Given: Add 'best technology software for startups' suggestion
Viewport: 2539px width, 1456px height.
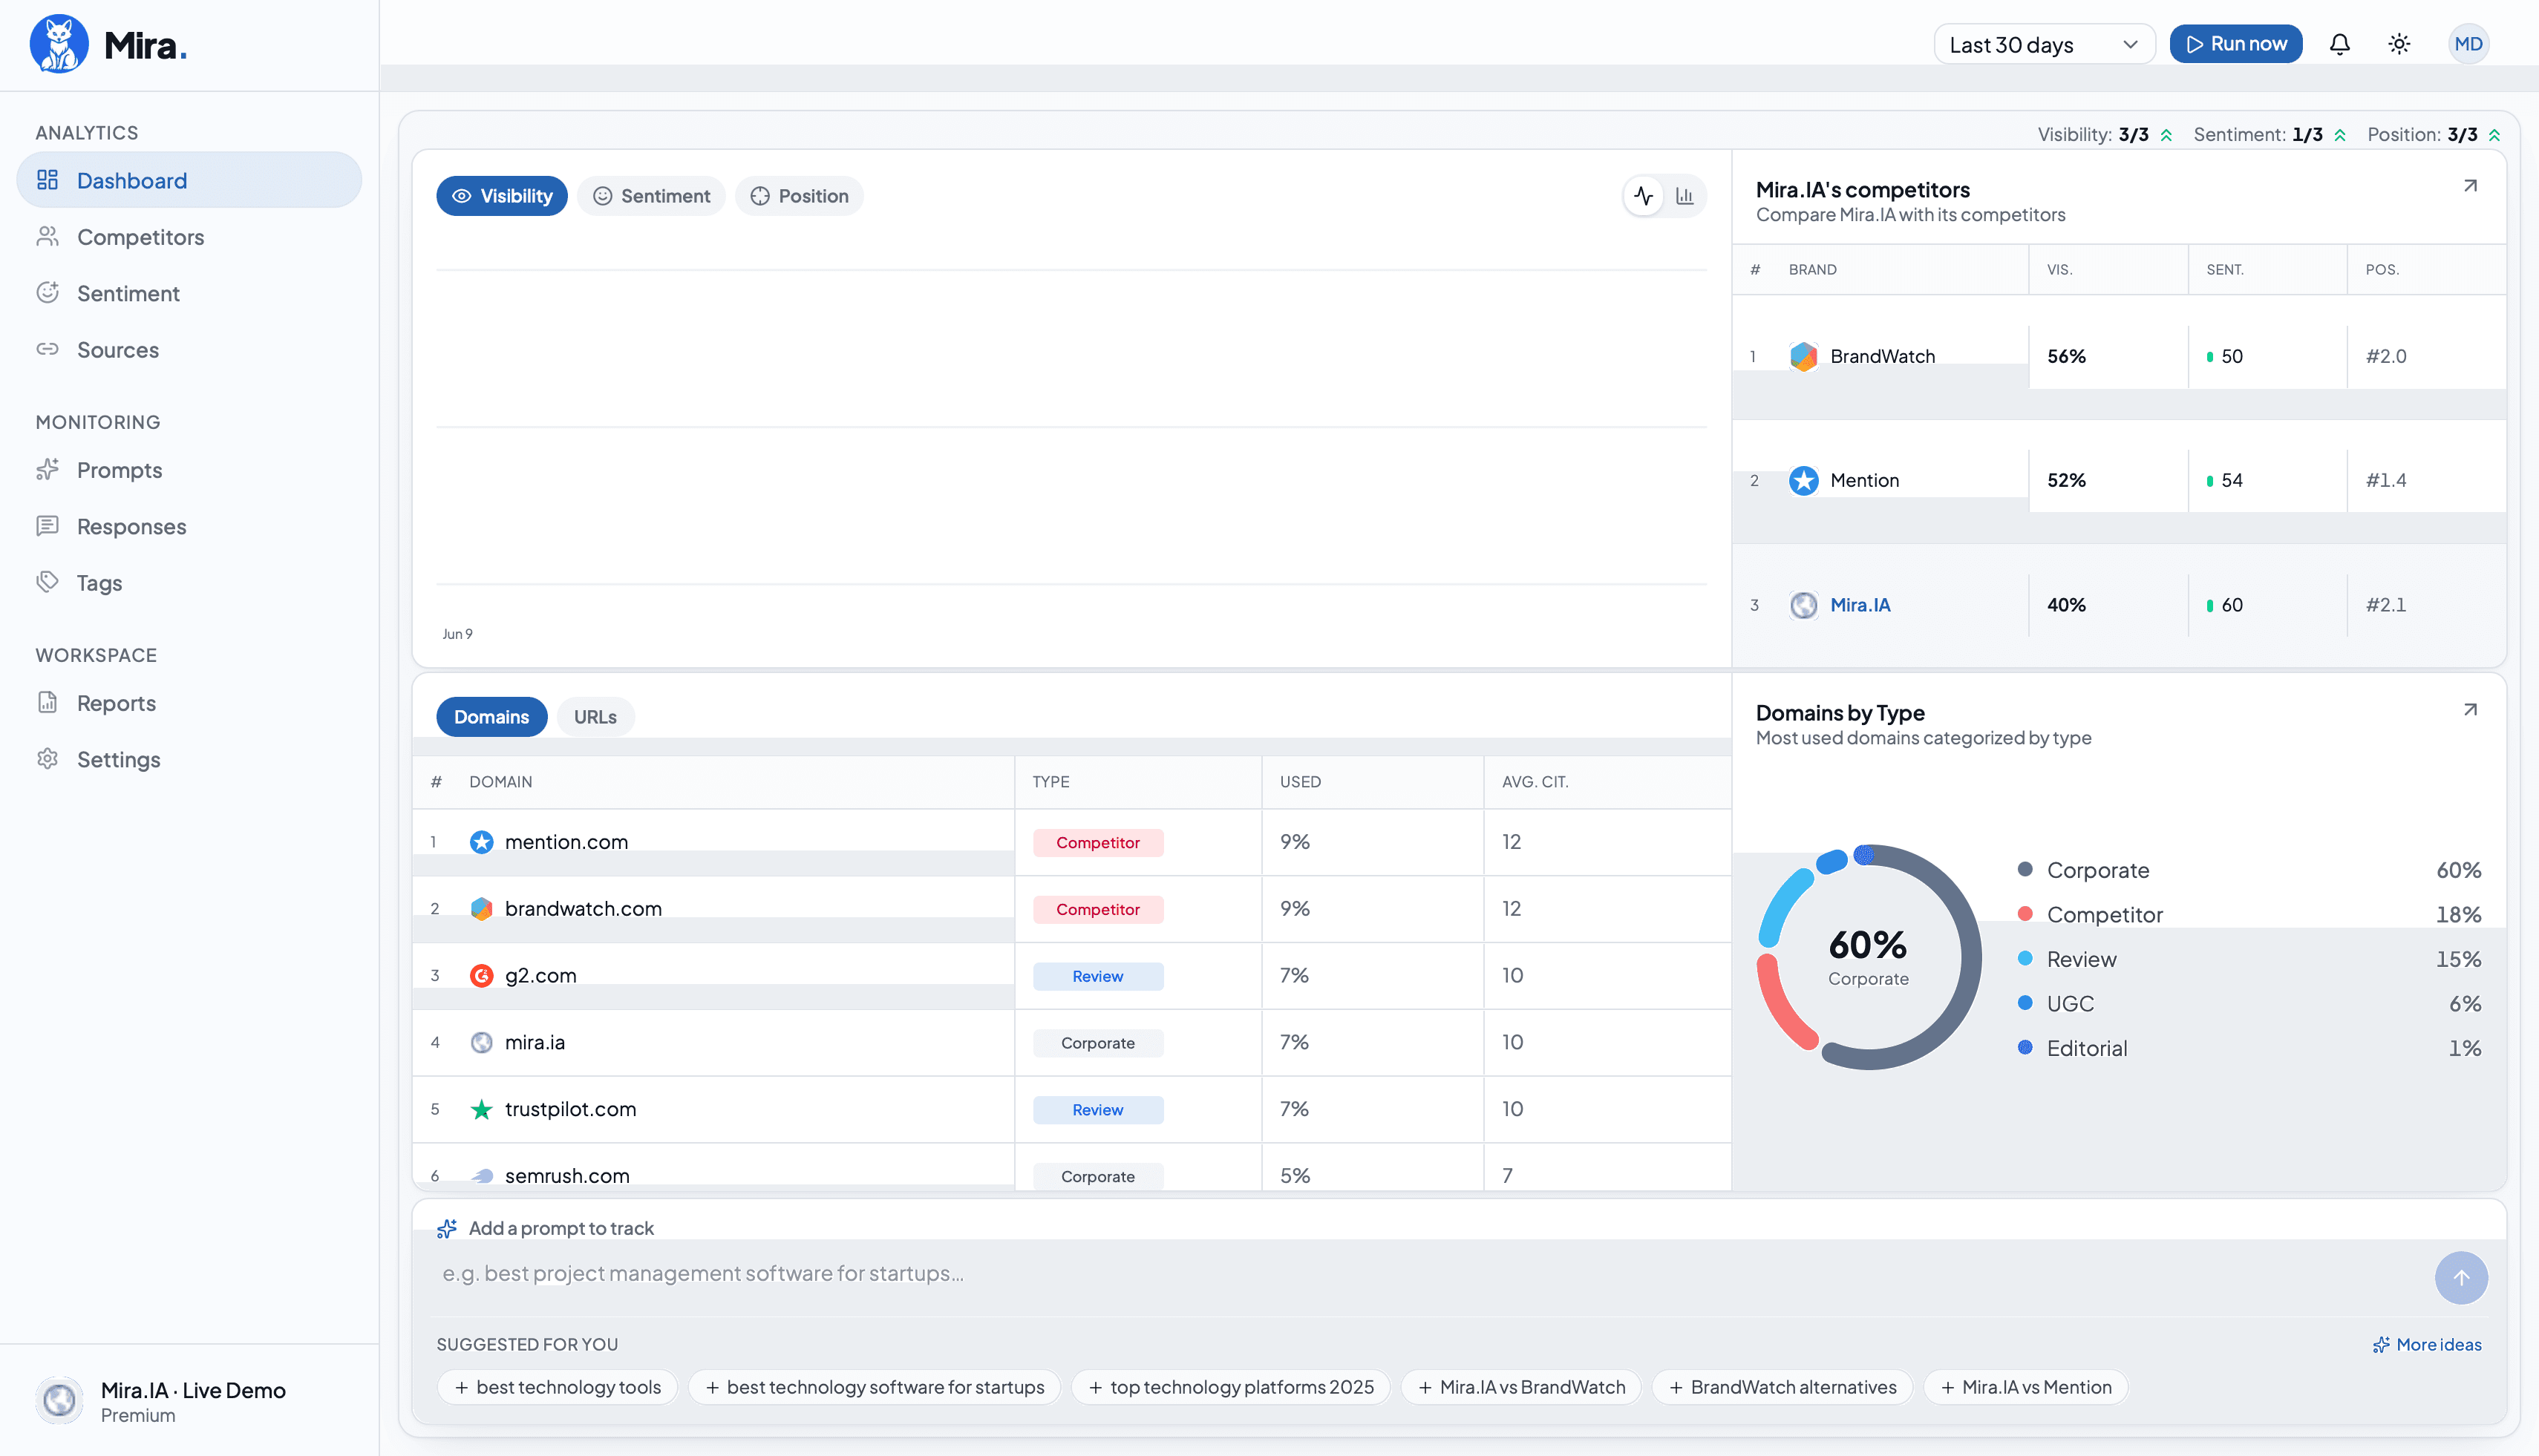Looking at the screenshot, I should pyautogui.click(x=875, y=1387).
